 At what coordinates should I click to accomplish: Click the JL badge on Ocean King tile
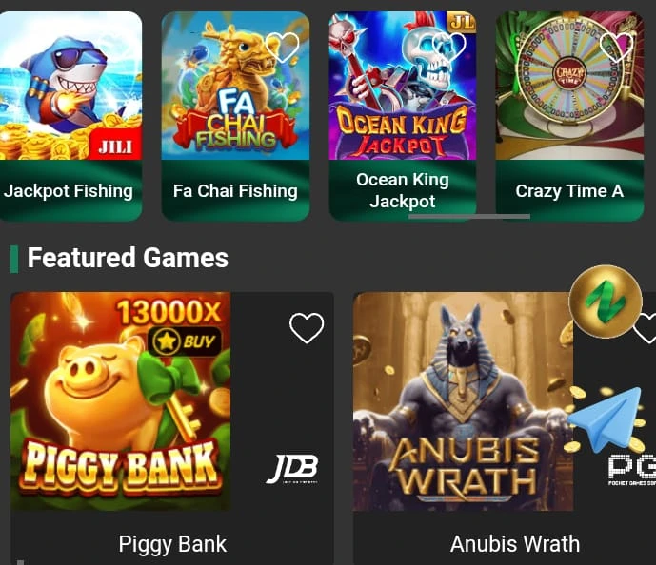(462, 22)
